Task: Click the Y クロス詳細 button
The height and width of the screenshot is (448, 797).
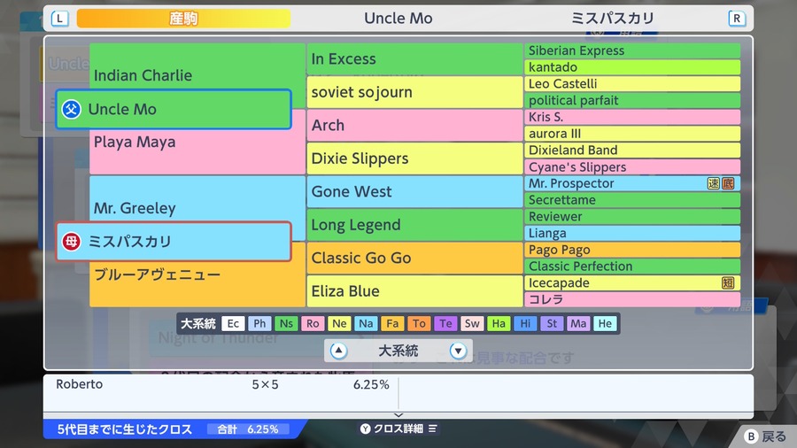Action: tap(398, 429)
